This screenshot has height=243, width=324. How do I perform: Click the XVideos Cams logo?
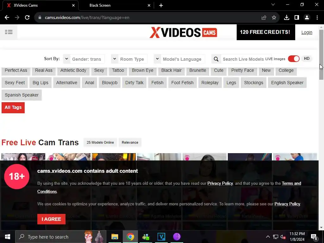[183, 33]
